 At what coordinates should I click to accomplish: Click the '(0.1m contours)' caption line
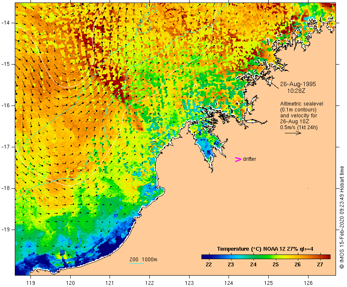point(298,110)
